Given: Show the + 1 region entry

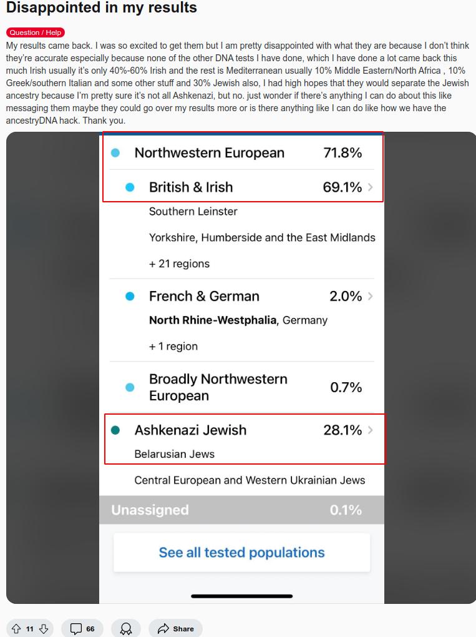Looking at the screenshot, I should click(173, 347).
